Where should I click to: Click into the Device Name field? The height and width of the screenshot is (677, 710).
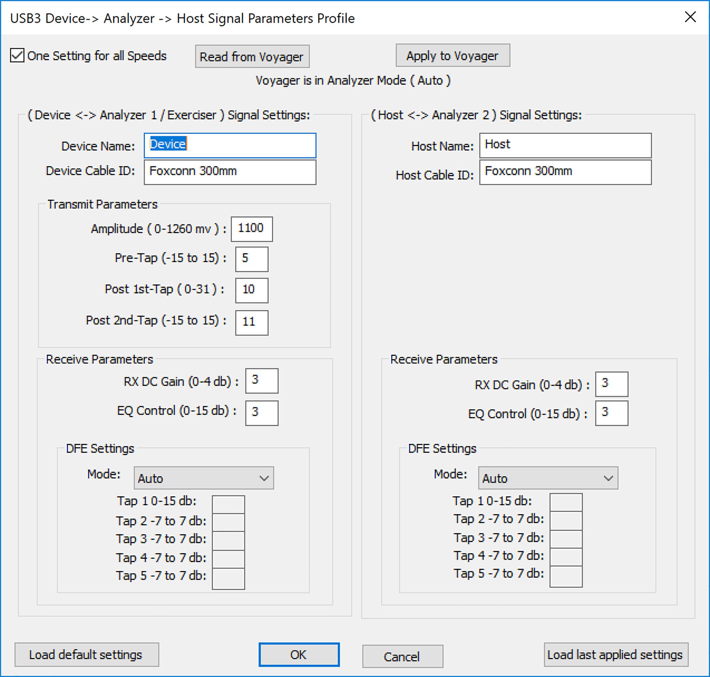point(230,145)
